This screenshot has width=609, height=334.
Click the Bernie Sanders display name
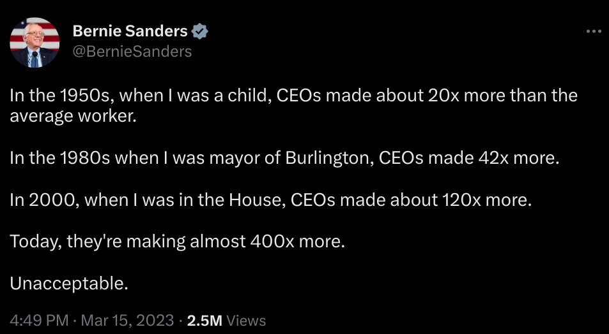[x=130, y=31]
